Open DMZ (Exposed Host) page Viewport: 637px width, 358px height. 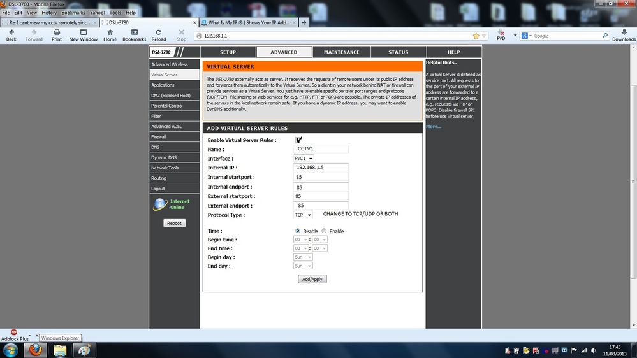click(174, 96)
